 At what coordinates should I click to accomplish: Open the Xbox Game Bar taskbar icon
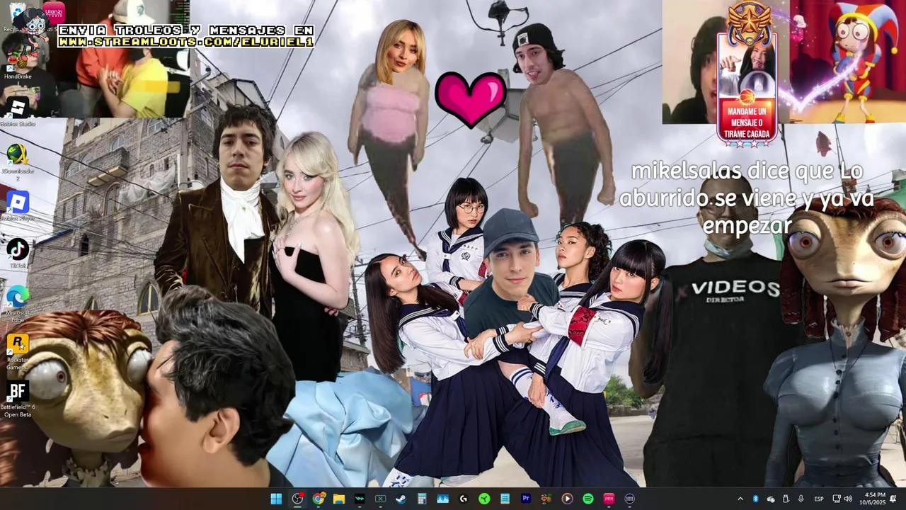380,499
